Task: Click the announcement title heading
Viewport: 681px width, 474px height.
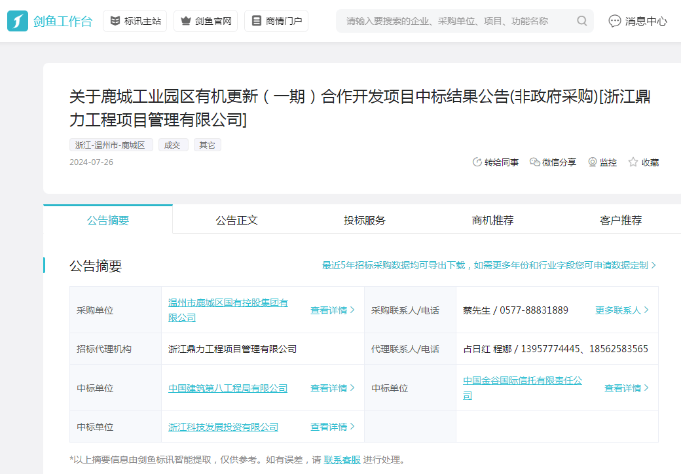Action: [359, 107]
